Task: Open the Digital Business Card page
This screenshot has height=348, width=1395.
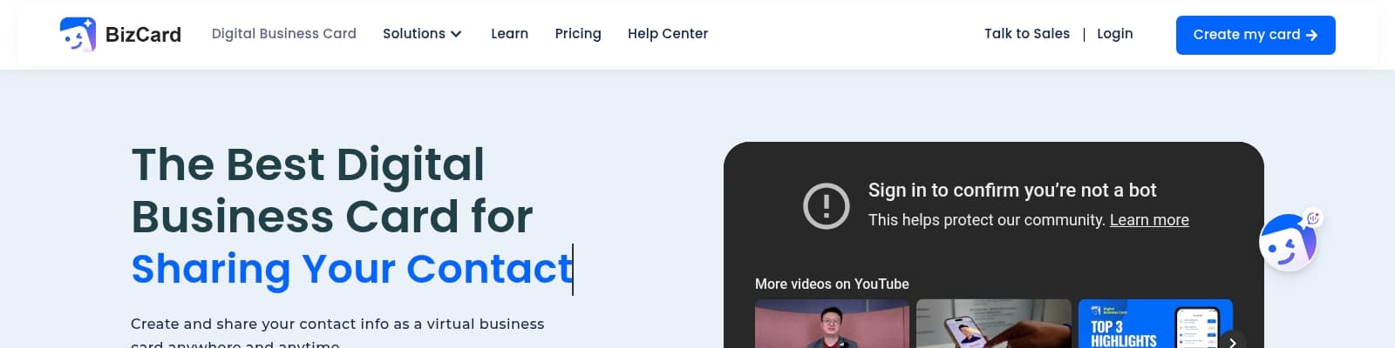Action: click(283, 34)
